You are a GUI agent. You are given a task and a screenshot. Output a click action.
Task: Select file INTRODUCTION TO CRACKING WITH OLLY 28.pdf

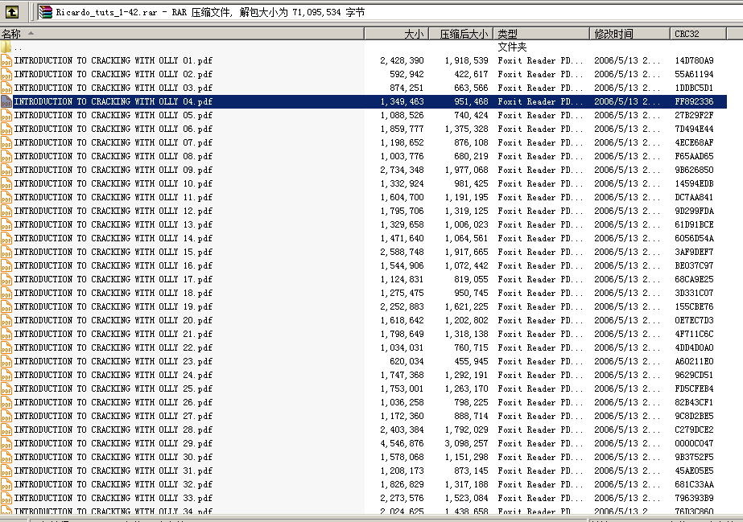[x=114, y=430]
